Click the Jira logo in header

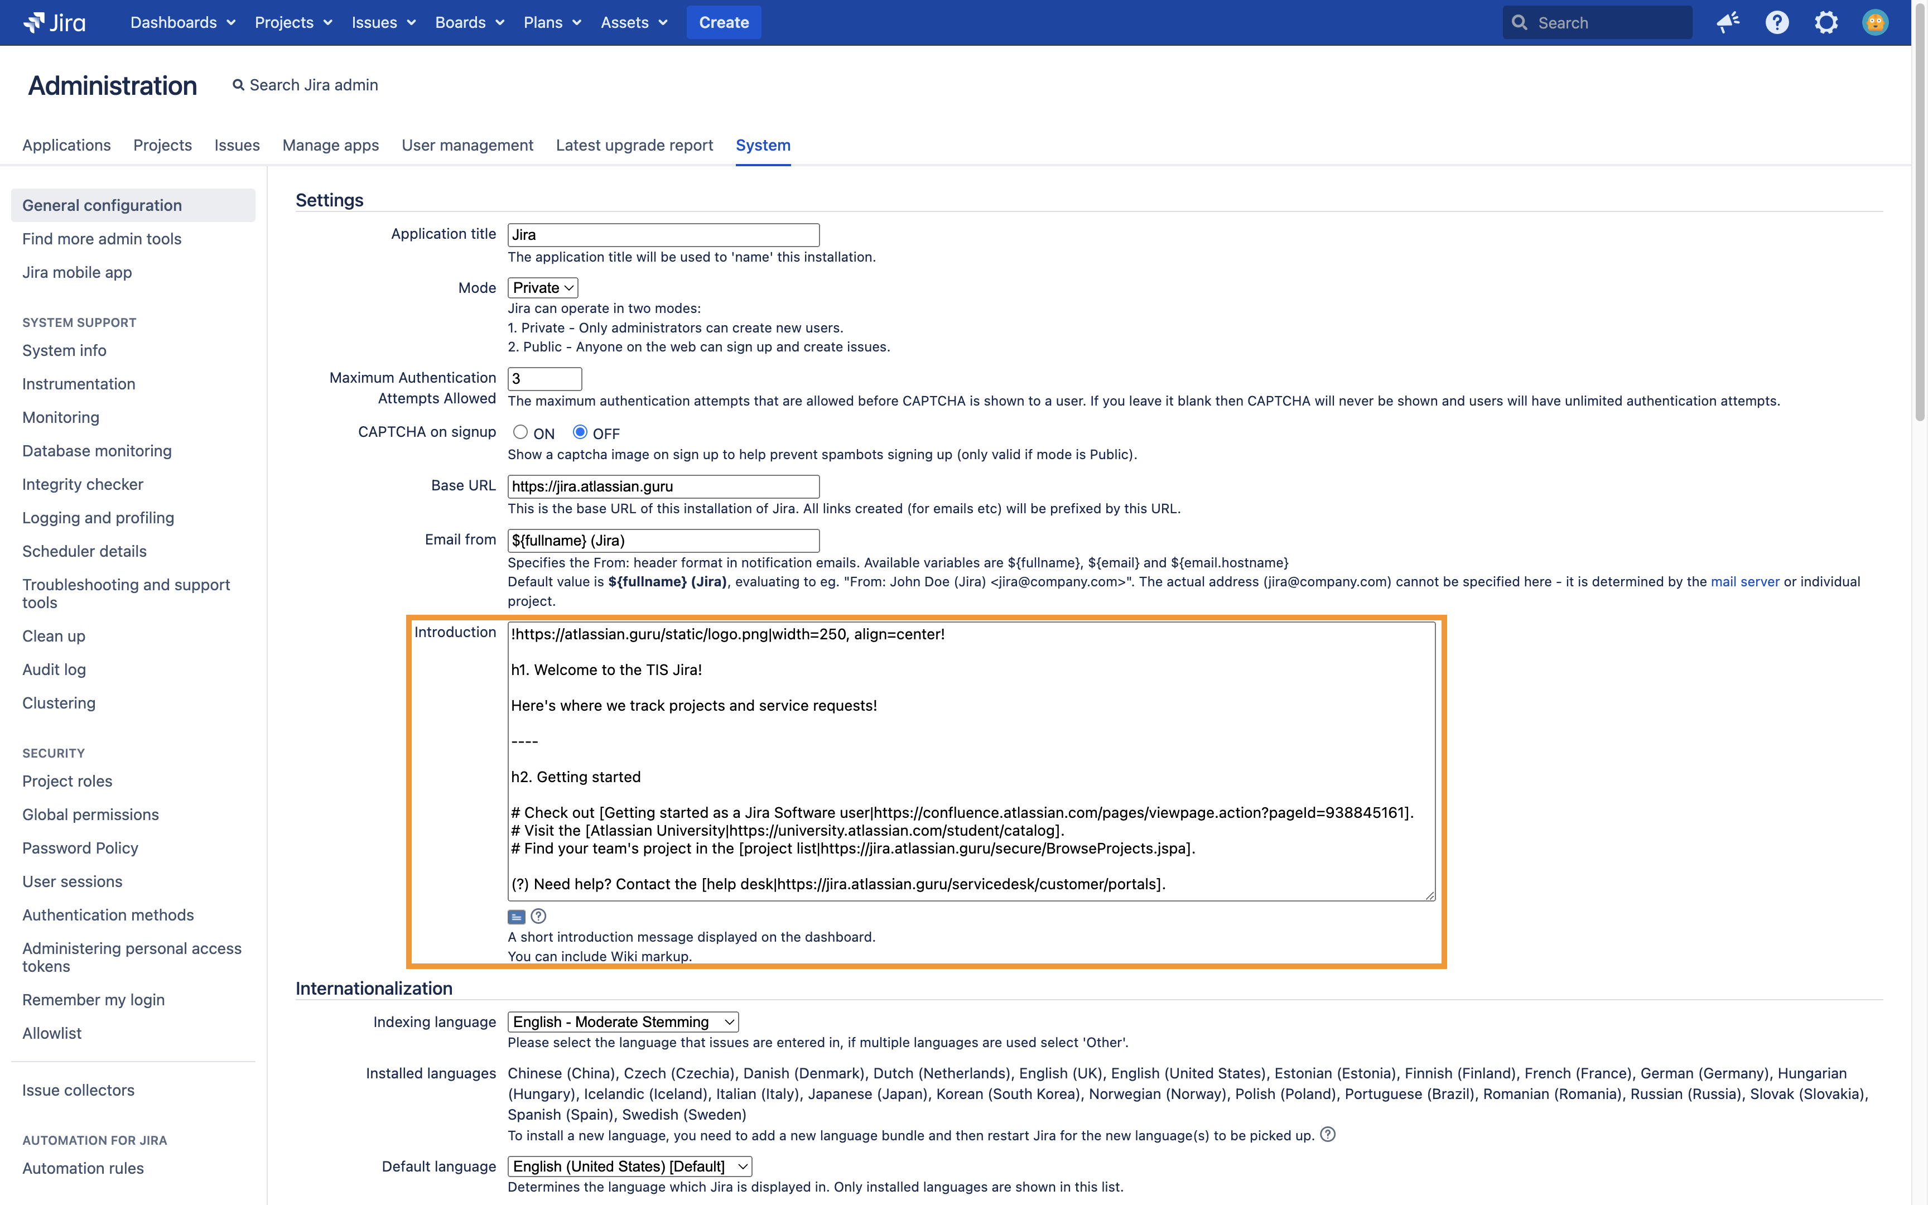coord(54,22)
